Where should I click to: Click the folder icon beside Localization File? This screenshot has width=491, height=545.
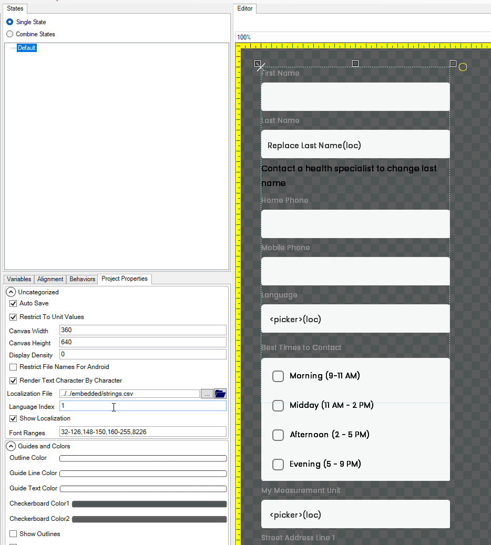click(220, 394)
